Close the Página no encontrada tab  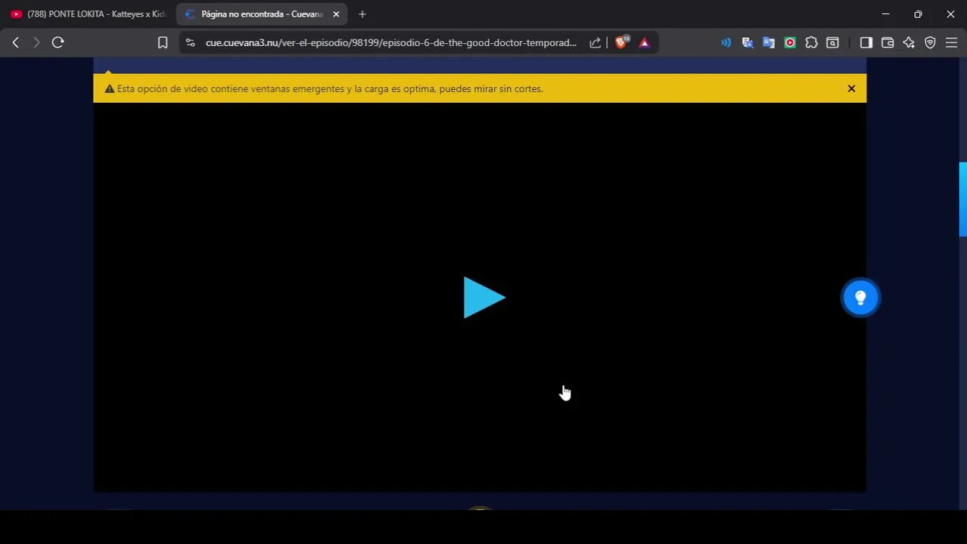(336, 14)
